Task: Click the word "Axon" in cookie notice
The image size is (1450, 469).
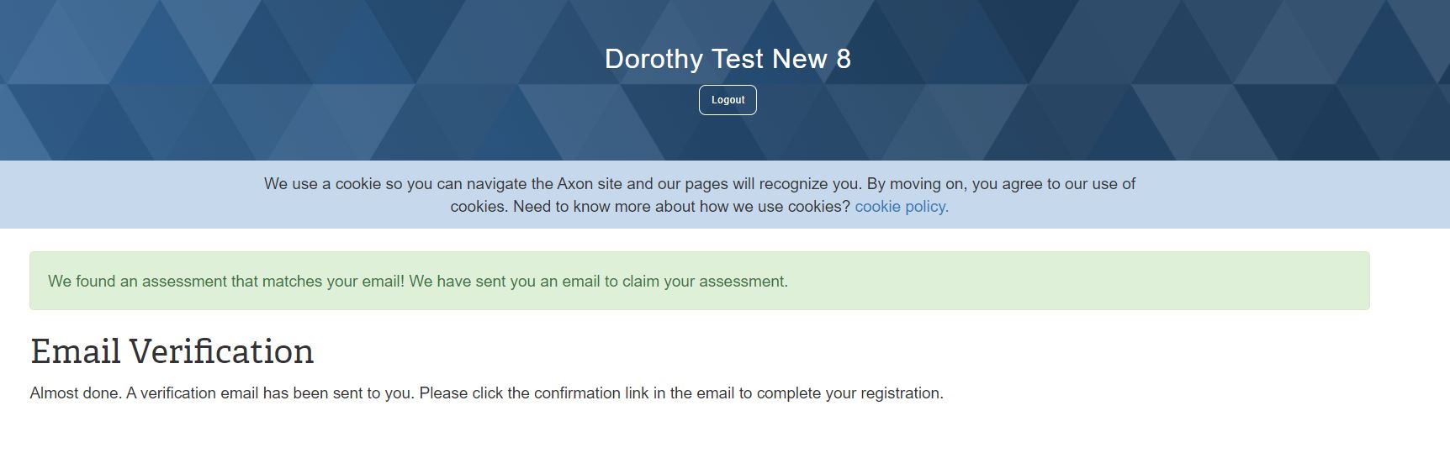Action: pyautogui.click(x=574, y=184)
